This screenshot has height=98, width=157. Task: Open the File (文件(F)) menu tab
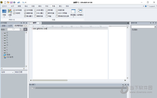[x=4, y=6]
